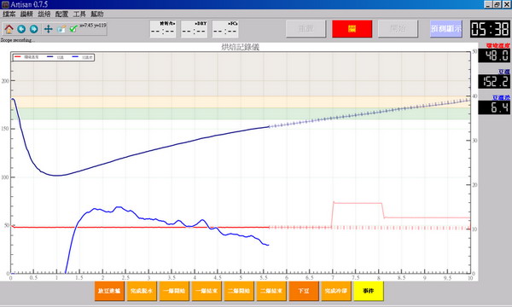512x307 pixels.
Task: Open the 烘焙 (Roast) menu
Action: tap(44, 14)
